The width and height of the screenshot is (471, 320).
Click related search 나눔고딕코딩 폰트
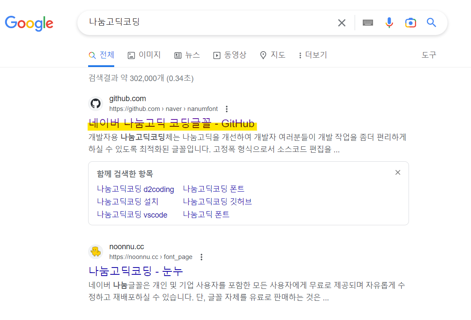tap(213, 189)
